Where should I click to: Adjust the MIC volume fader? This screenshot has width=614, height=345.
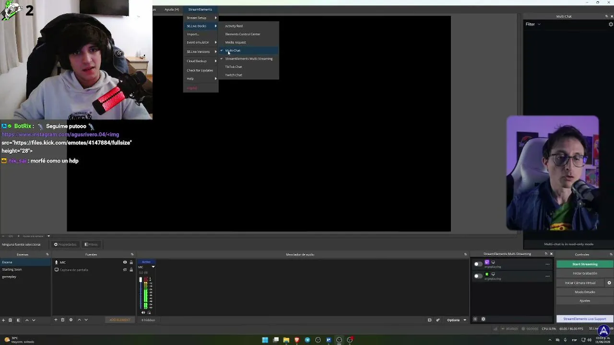tap(141, 280)
